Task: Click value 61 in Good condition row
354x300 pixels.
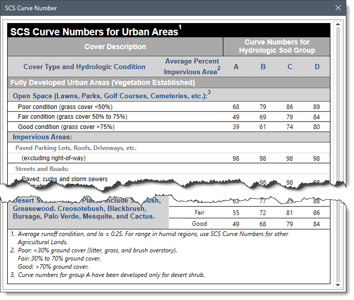Action: coord(263,127)
